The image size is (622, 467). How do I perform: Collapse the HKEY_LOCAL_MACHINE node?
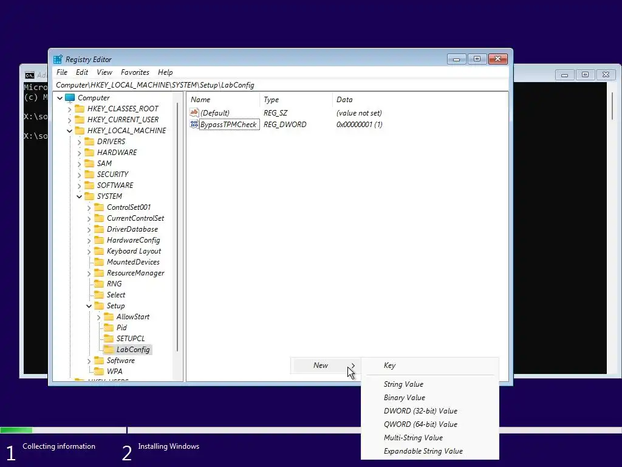click(69, 131)
